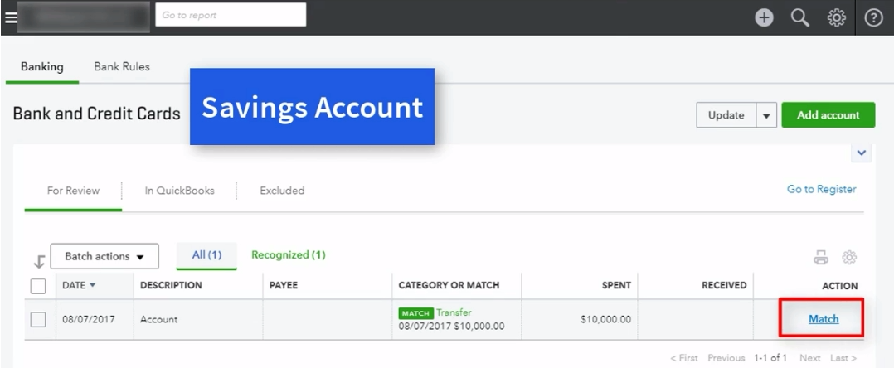Open the Go to Register link
The width and height of the screenshot is (894, 368).
(x=822, y=189)
